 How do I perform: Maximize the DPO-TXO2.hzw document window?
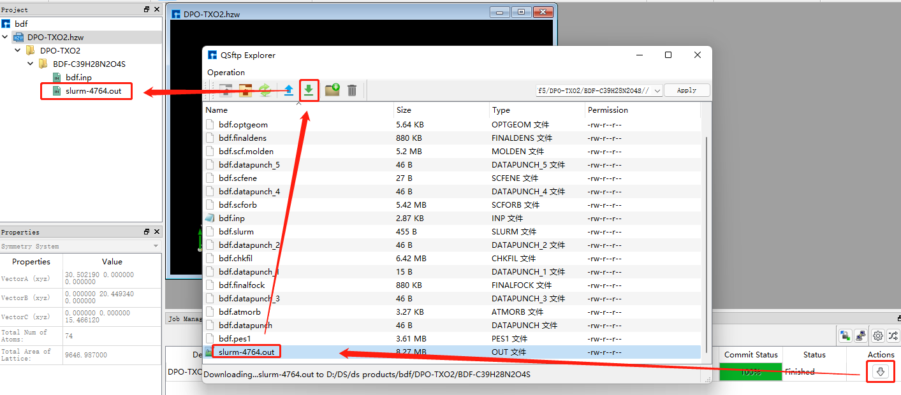click(x=522, y=12)
